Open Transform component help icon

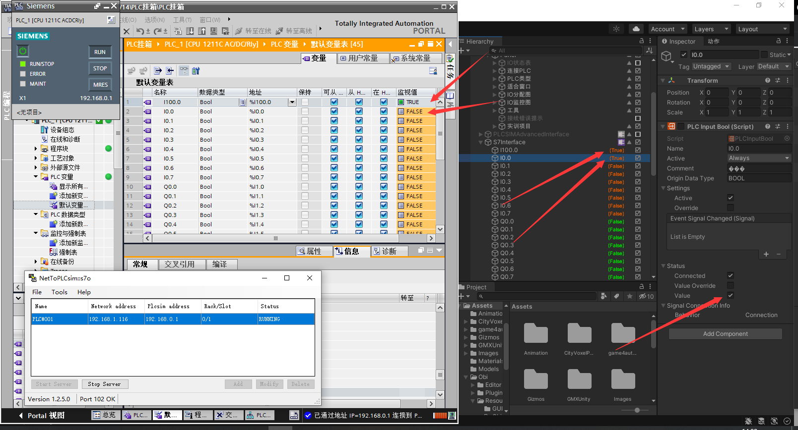tap(768, 80)
